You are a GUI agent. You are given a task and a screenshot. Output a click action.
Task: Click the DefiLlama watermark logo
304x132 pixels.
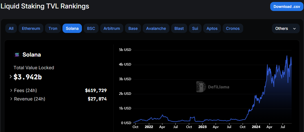coord(200,87)
